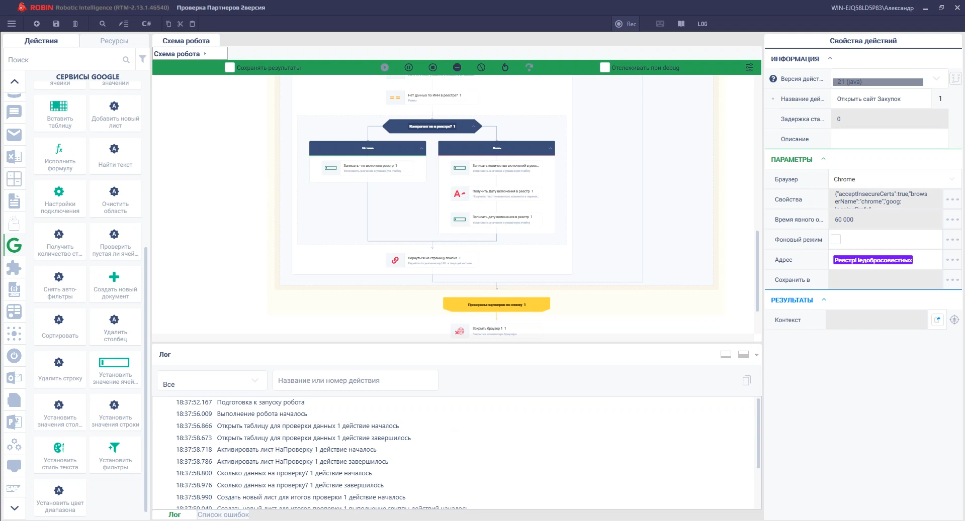Open the Список ошибок tab
Screen dimensions: 965x521
tap(223, 514)
